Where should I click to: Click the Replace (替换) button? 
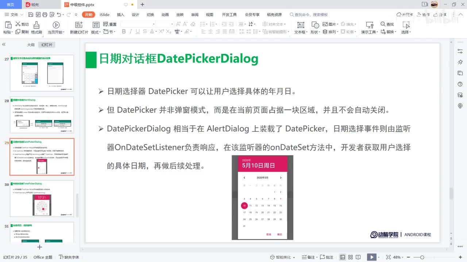[x=388, y=32]
